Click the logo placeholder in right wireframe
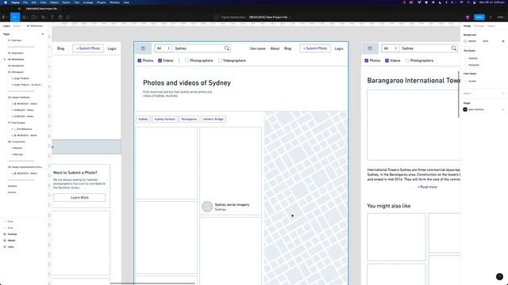 [x=370, y=48]
